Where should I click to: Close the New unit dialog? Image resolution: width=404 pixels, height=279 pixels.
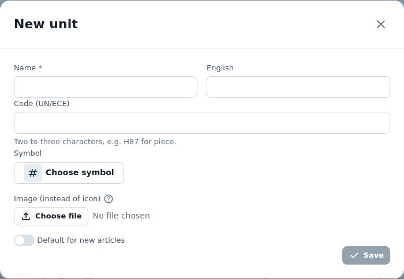coord(380,24)
